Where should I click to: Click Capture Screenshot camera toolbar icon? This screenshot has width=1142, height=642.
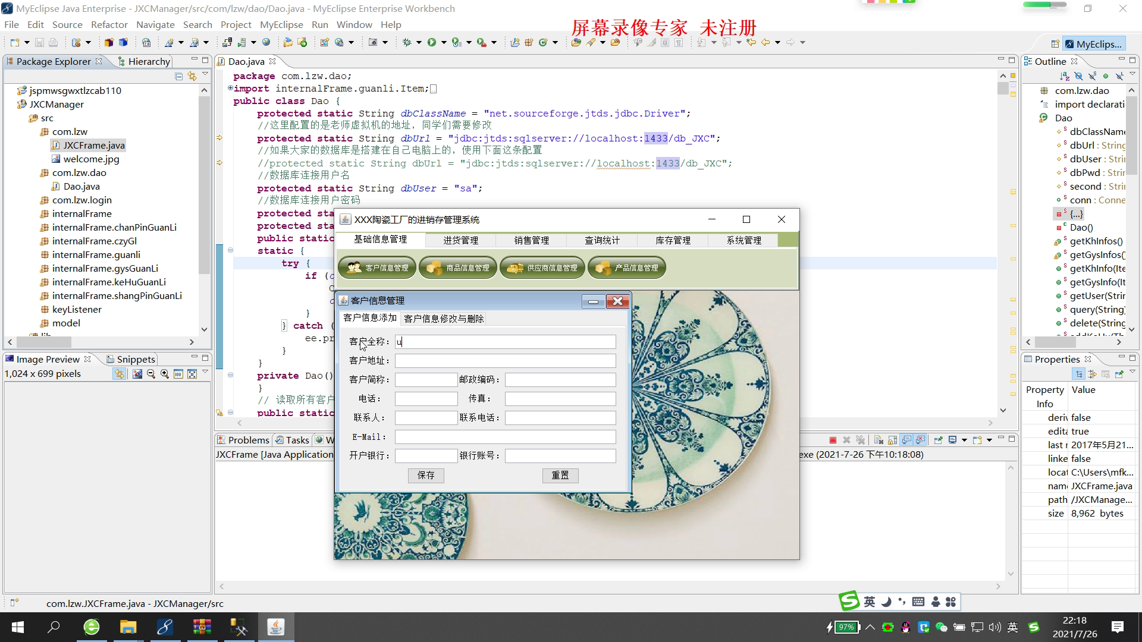[374, 42]
